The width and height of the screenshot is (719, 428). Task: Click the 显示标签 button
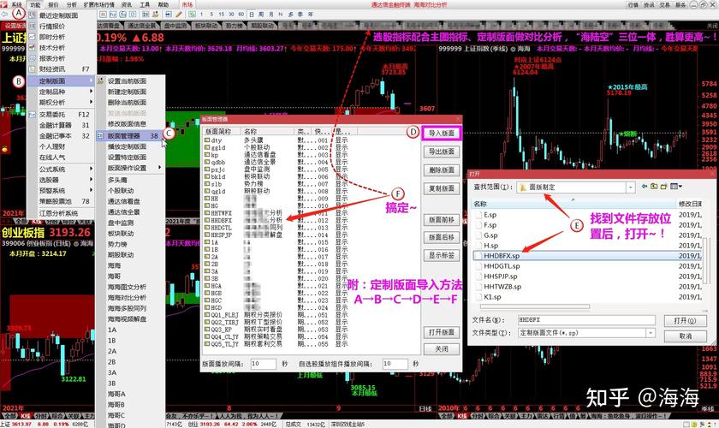tap(441, 255)
